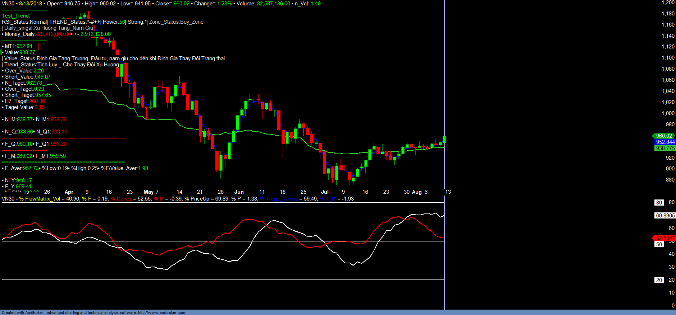Viewport: 676px width, 315px height.
Task: Click the Jul label on date axis
Action: pyautogui.click(x=325, y=192)
